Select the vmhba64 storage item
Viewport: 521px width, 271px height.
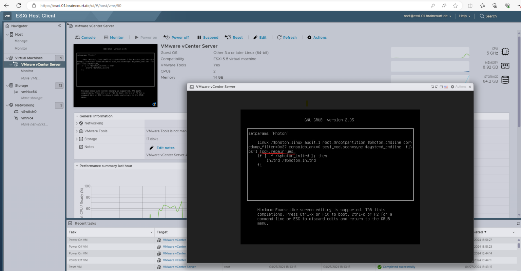tap(29, 92)
